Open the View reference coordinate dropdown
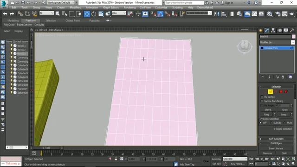The image size is (297, 167). click(x=119, y=13)
